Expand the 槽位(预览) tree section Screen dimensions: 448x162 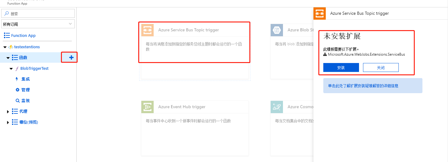(8, 122)
